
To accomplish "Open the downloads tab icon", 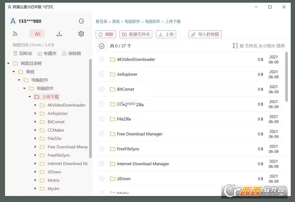I will [59, 34].
